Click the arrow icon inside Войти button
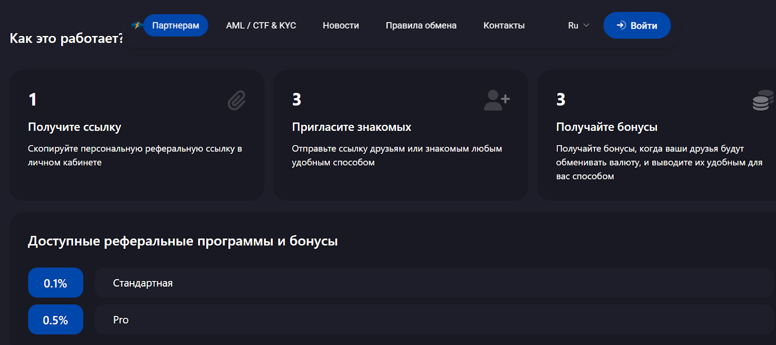 tap(621, 25)
